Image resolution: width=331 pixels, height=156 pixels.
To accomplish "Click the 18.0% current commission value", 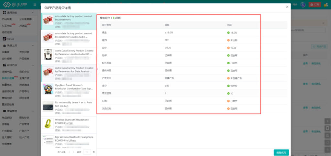I will tap(234, 32).
